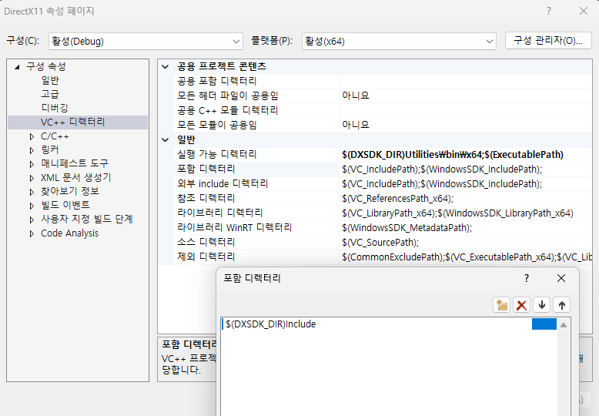599x416 pixels.
Task: Open the 구성 관리자(O)... button
Action: click(548, 41)
